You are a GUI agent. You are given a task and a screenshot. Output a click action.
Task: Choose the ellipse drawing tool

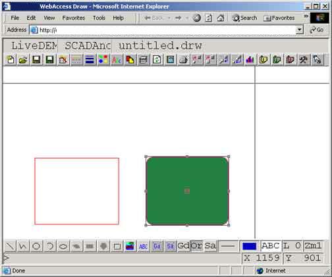click(x=63, y=246)
